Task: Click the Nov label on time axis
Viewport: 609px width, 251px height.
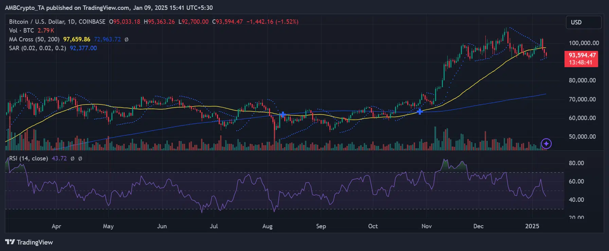Action: 427,226
